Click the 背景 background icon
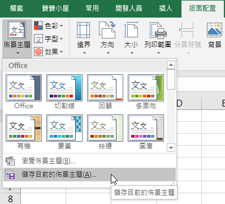This screenshot has width=225, height=204. point(214,30)
